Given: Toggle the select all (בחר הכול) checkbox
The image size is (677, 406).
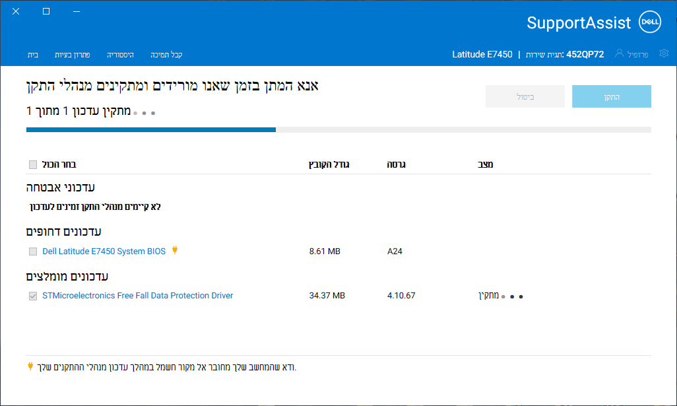Looking at the screenshot, I should (33, 164).
